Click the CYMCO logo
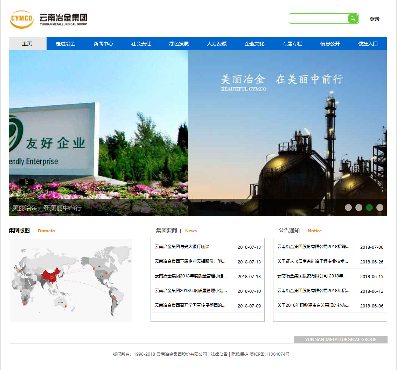This screenshot has width=397, height=370. point(22,20)
